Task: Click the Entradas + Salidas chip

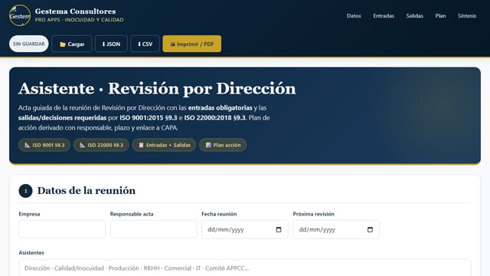Action: click(x=164, y=145)
